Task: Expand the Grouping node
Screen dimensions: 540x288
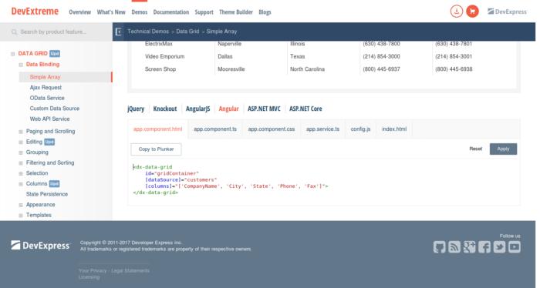Action: pos(21,152)
